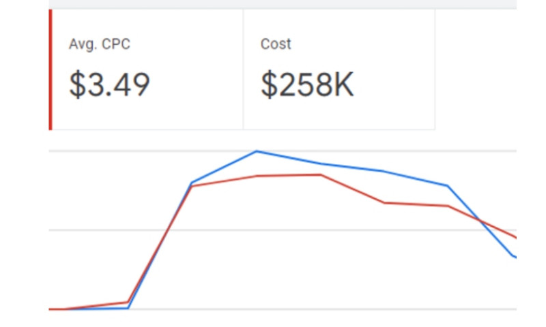Click the "Cost" label text
Viewport: 546px width, 327px height.
276,45
